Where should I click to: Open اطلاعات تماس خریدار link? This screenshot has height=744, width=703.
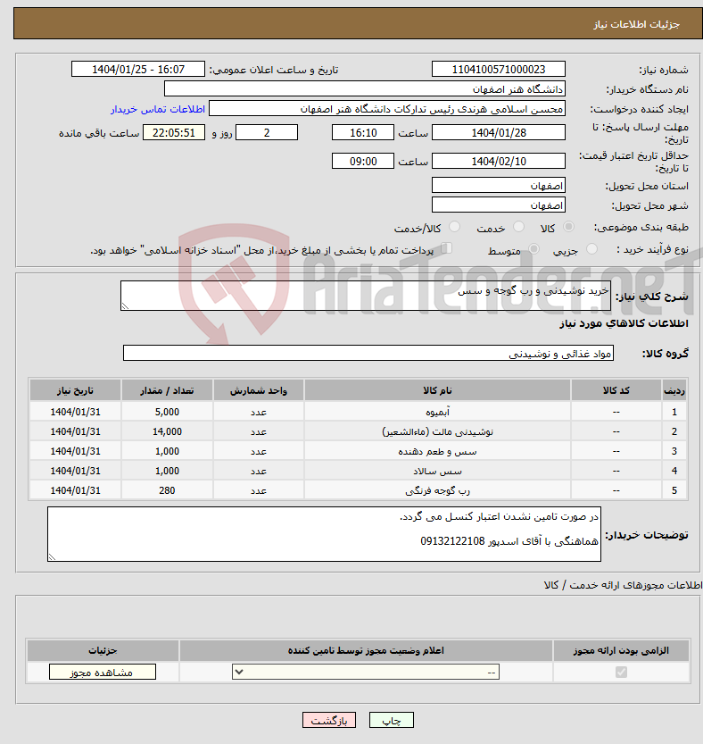point(158,109)
